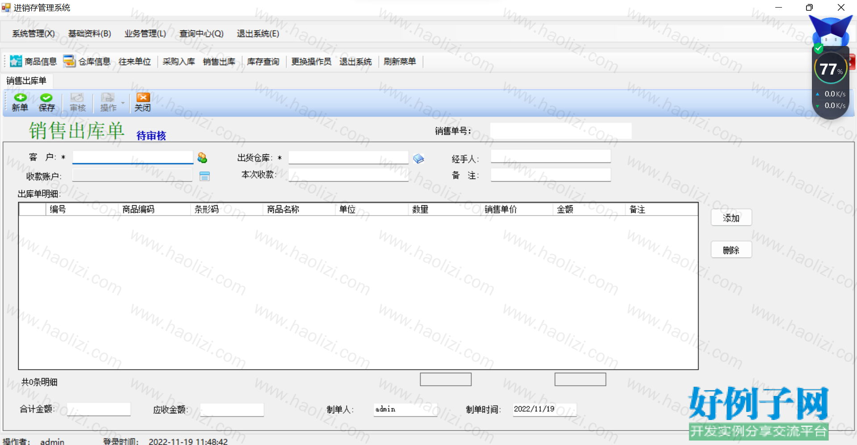
Task: Open the 退出系统(E) menu
Action: click(258, 33)
